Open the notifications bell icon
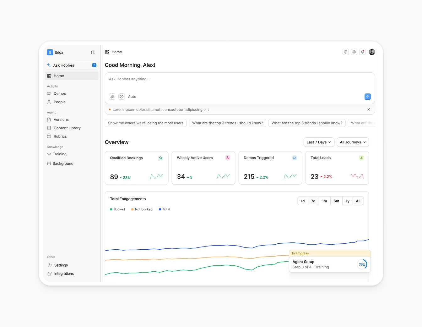Image resolution: width=422 pixels, height=327 pixels. (x=362, y=52)
